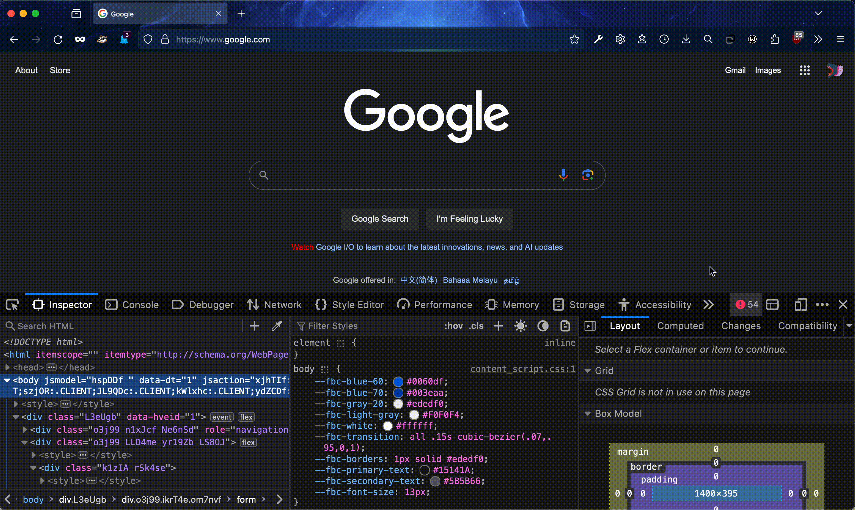Image resolution: width=855 pixels, height=510 pixels.
Task: Click the I'm Feeling Lucky button
Action: (469, 219)
